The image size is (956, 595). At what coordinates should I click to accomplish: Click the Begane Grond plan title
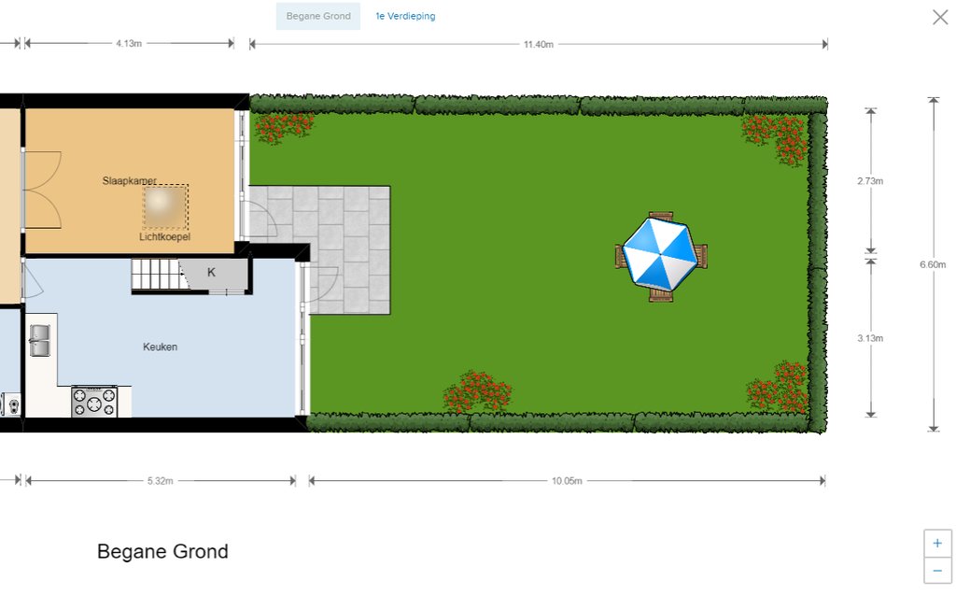162,551
